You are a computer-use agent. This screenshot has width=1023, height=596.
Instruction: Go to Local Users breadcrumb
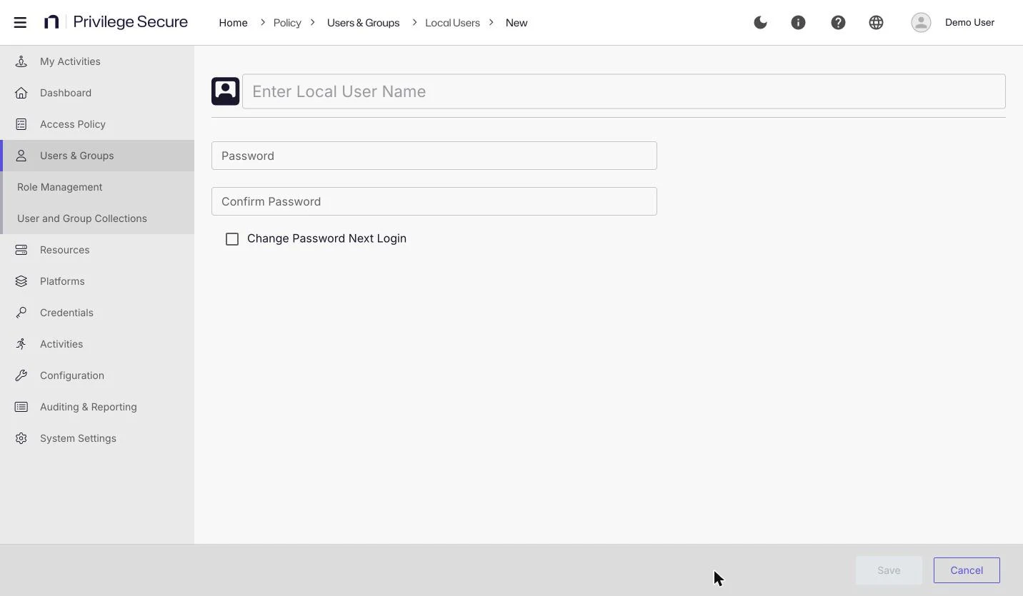[x=452, y=23]
